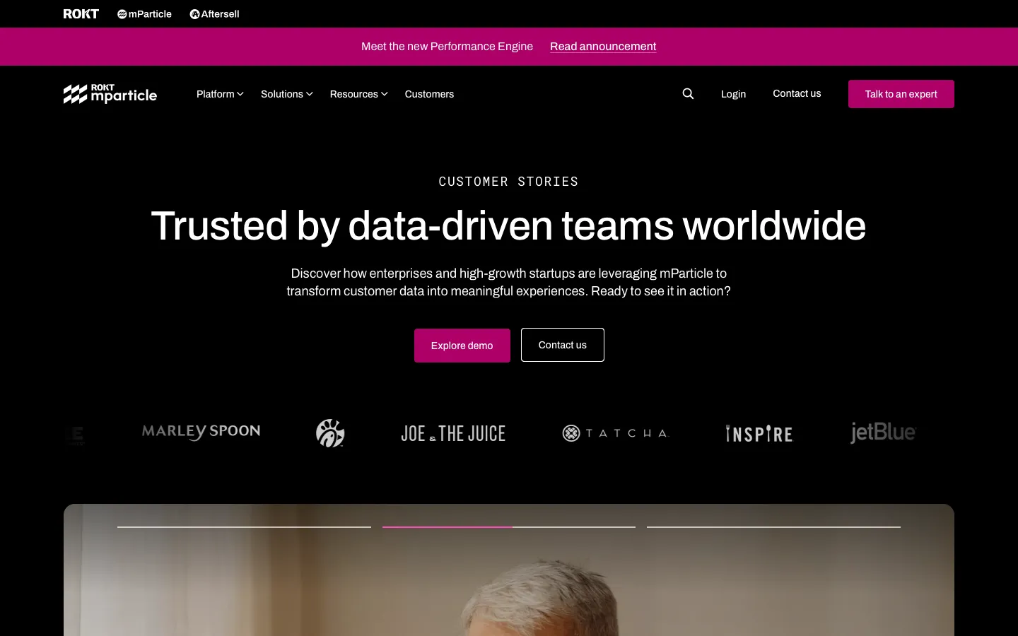Follow the Read announcement link
Image resolution: width=1018 pixels, height=636 pixels.
(603, 47)
